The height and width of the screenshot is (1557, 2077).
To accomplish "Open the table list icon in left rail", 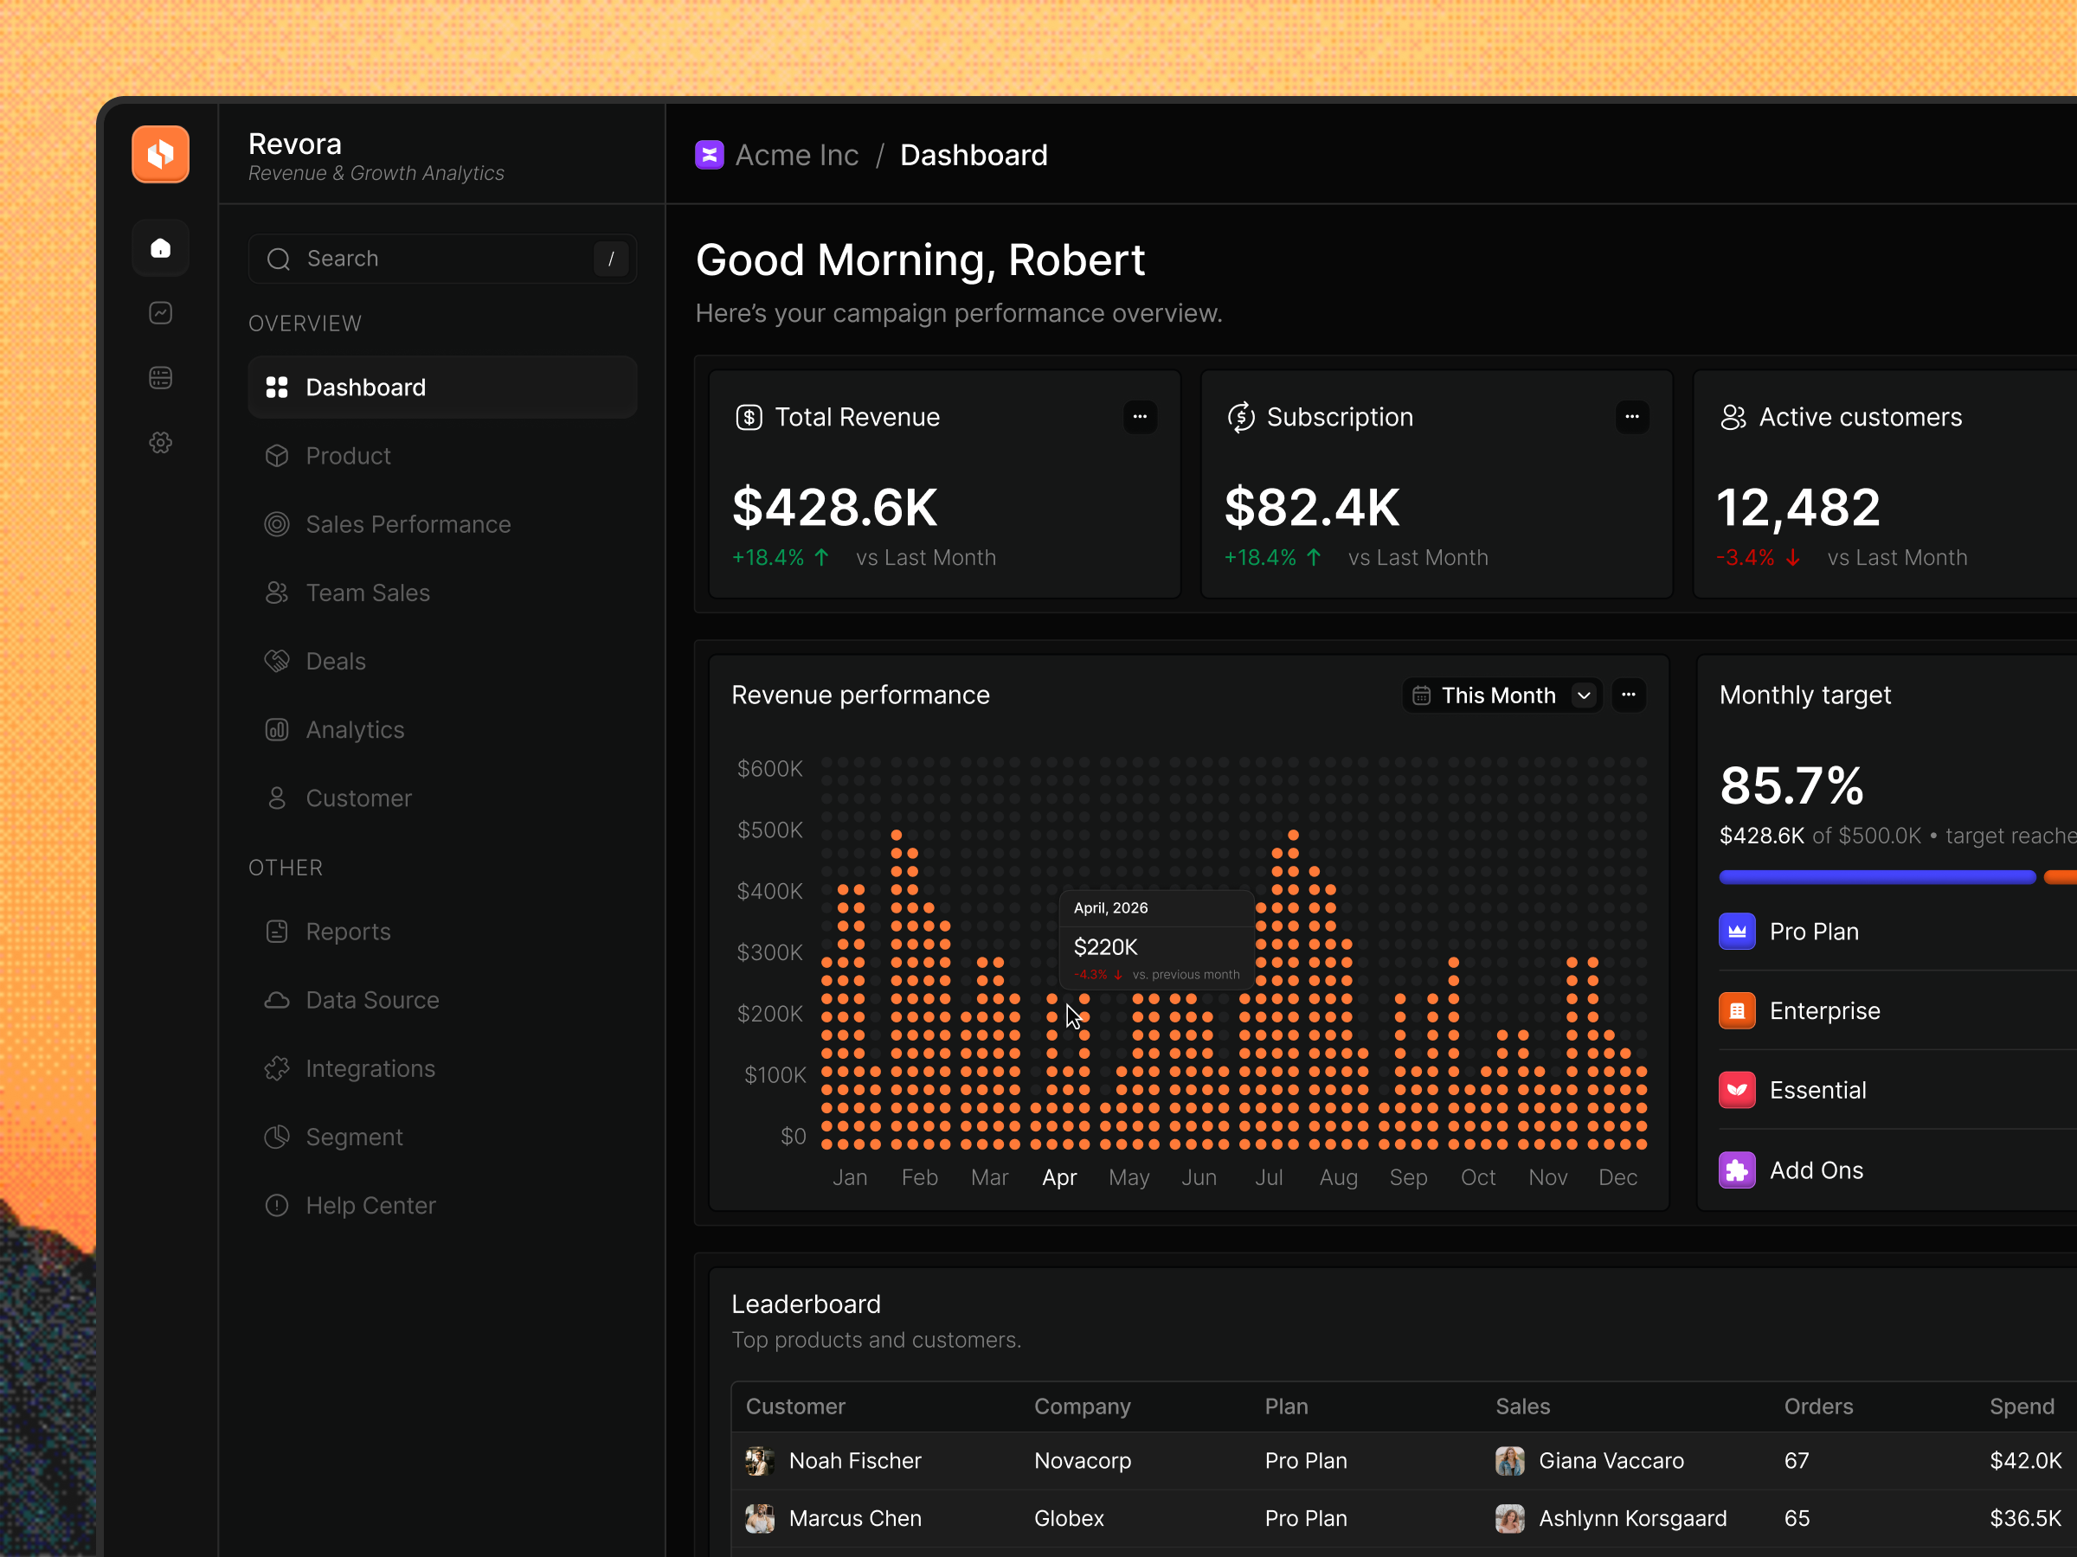I will (161, 377).
